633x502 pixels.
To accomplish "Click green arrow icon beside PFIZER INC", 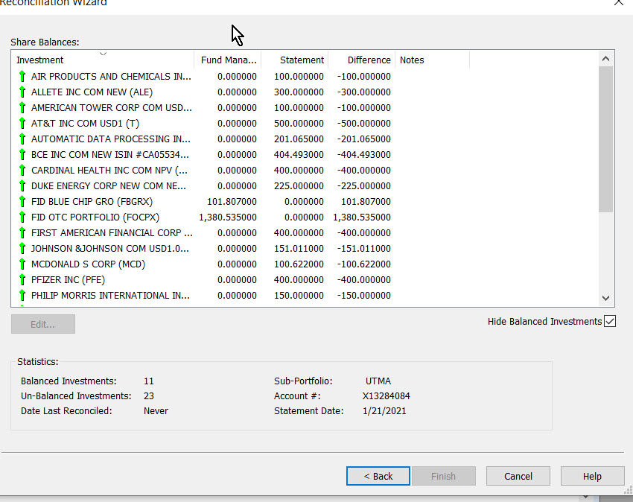I will (22, 279).
